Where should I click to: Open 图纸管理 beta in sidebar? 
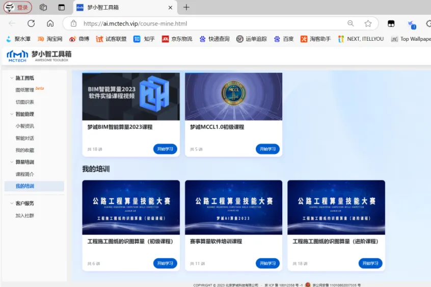[30, 89]
